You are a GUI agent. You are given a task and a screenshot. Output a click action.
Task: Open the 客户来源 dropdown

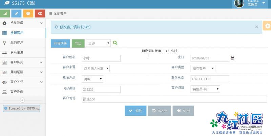[x=96, y=69]
